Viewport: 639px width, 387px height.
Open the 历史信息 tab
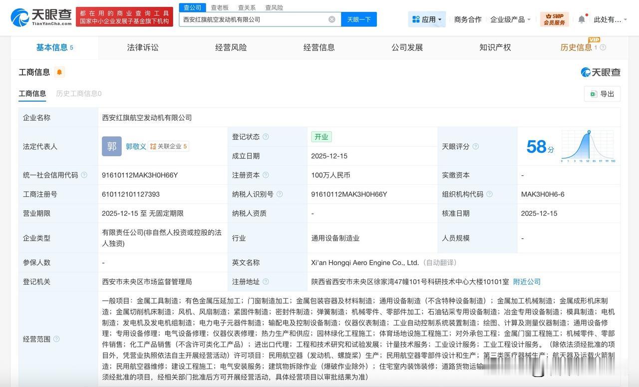click(575, 47)
